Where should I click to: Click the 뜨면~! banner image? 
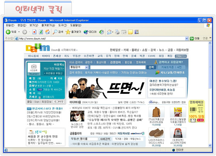coord(107,88)
